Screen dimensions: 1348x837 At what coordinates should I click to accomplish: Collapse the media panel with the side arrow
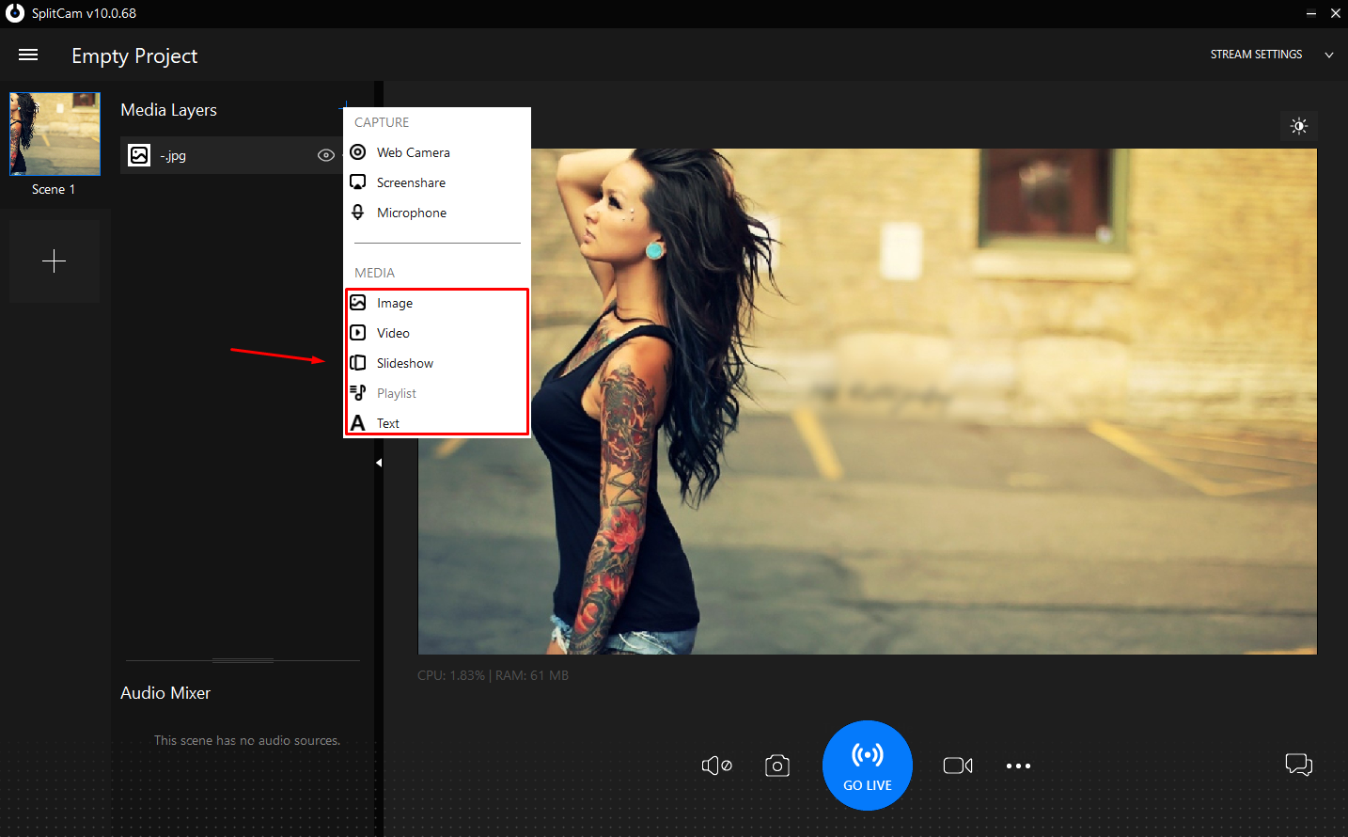point(378,462)
